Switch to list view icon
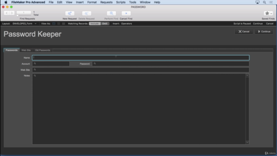Image resolution: width=277 pixels, height=156 pixels. pyautogui.click(x=59, y=24)
